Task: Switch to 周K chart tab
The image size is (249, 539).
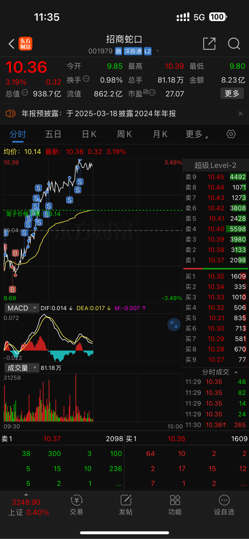Action: coord(124,134)
